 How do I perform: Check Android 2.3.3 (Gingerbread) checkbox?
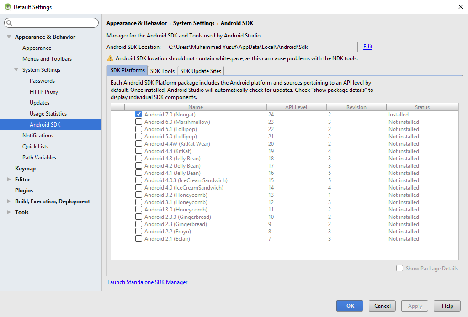point(138,217)
